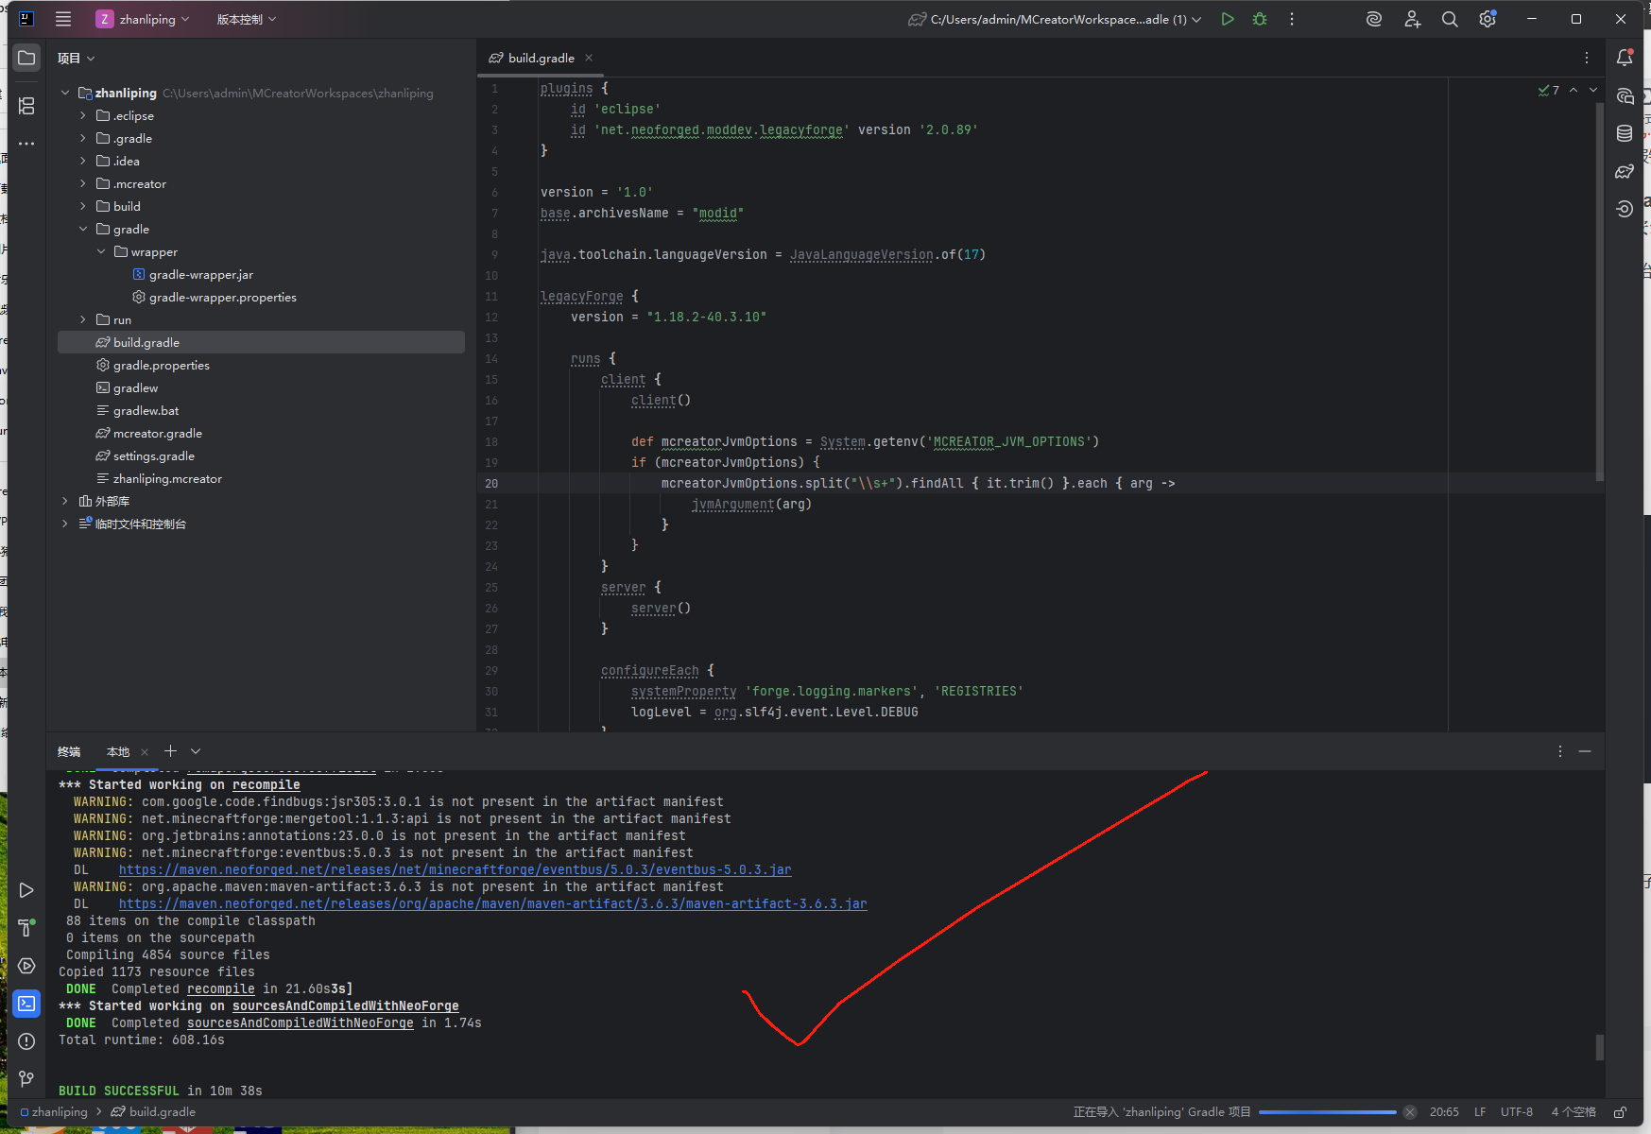1651x1134 pixels.
Task: Expand the .eclipse folder
Action: tap(83, 115)
